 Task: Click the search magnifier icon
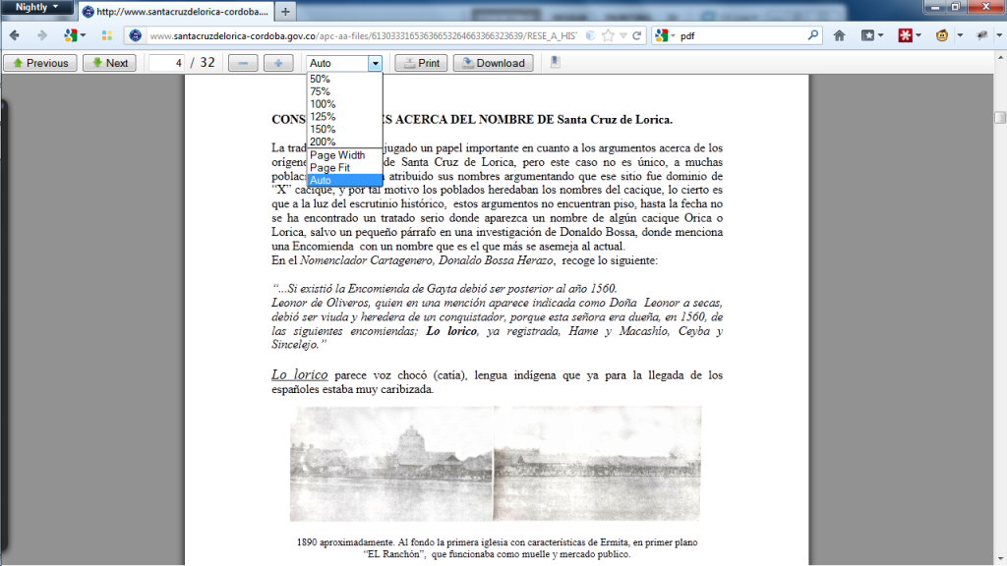(813, 35)
